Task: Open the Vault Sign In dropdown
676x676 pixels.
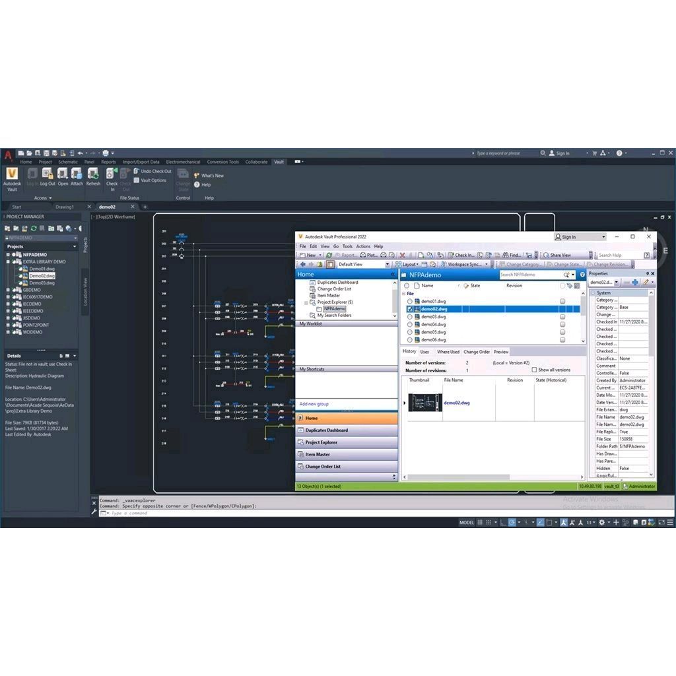Action: pos(603,237)
